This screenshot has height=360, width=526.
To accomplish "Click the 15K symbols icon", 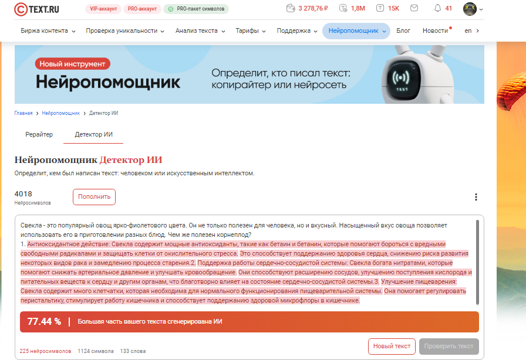I will coord(380,8).
